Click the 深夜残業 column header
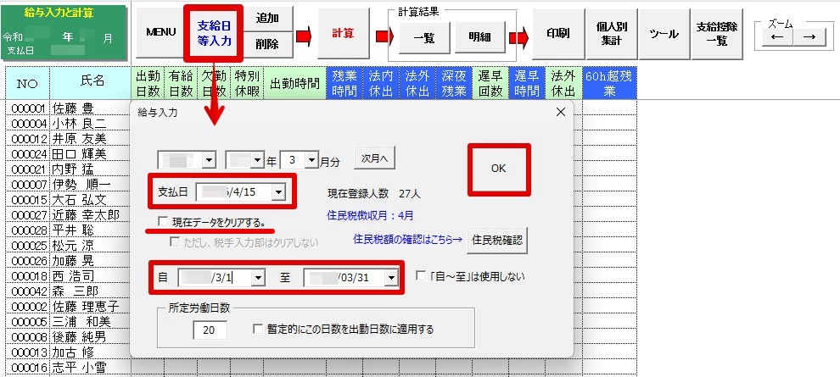This screenshot has width=840, height=377. pos(454,83)
